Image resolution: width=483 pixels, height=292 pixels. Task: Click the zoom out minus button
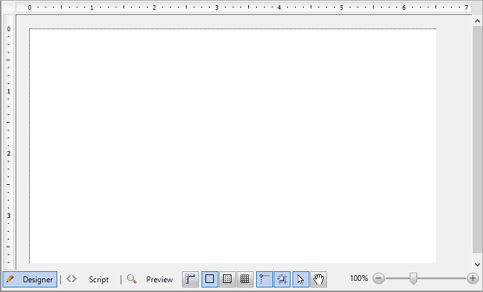(378, 278)
